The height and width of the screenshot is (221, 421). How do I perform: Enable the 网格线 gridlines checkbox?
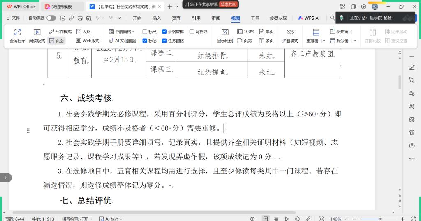192,32
